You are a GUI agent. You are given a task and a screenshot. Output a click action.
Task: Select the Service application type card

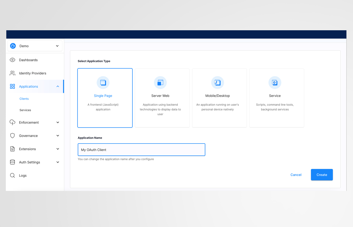coord(277,98)
